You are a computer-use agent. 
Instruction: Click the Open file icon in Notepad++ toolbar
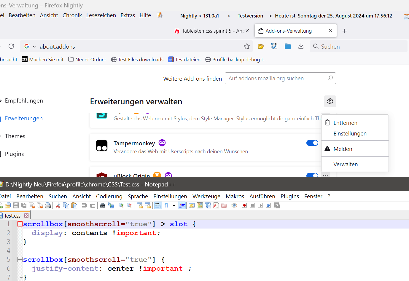click(x=8, y=205)
